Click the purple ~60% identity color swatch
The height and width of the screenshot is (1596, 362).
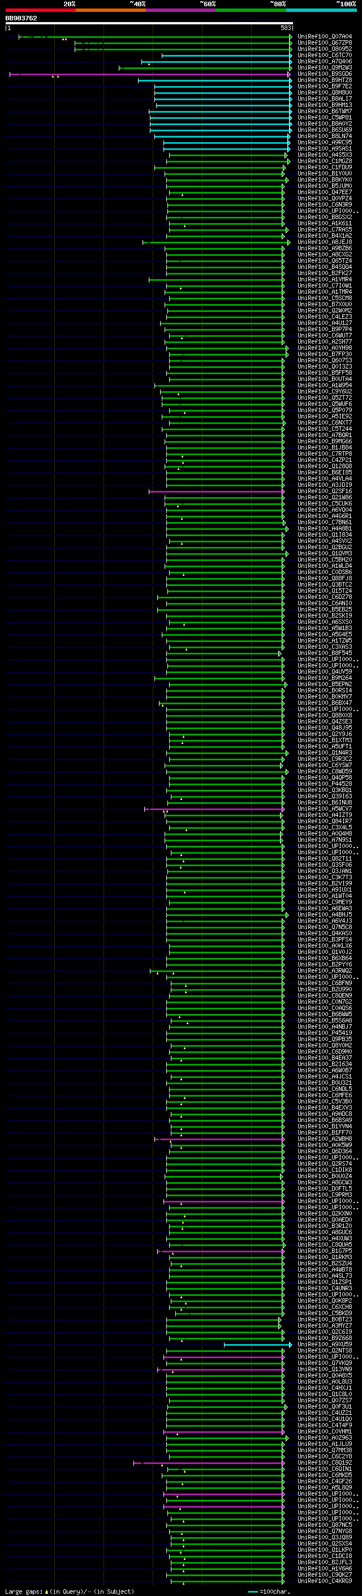(x=182, y=10)
